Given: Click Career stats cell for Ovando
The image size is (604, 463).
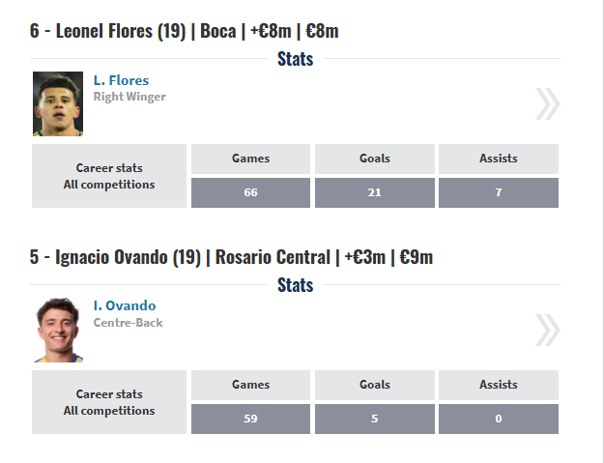Looking at the screenshot, I should click(109, 402).
